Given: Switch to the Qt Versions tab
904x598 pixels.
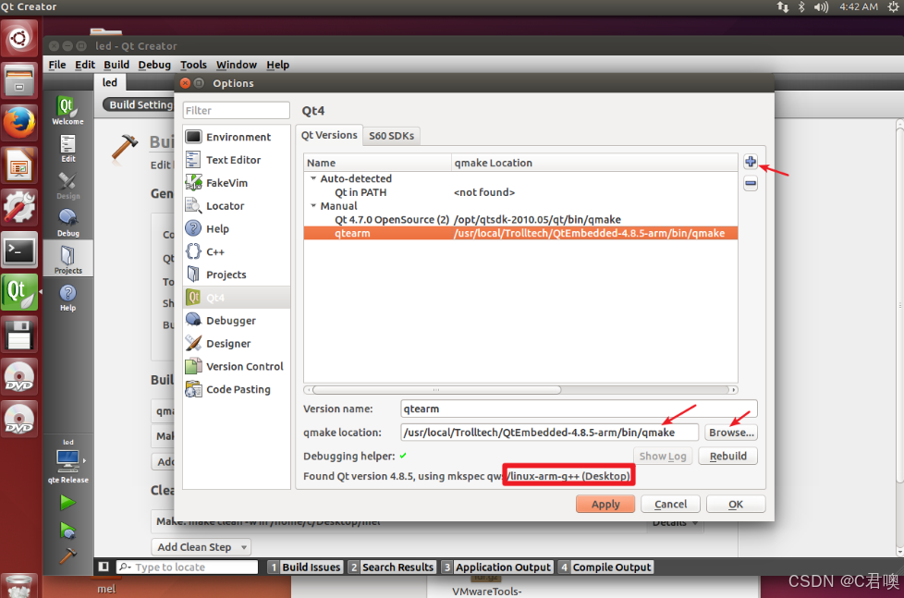Looking at the screenshot, I should [x=329, y=135].
